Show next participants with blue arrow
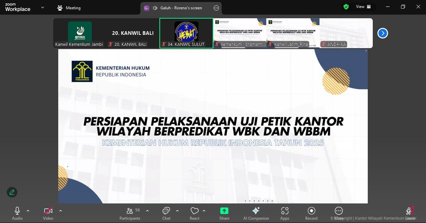This screenshot has width=426, height=223. coord(383,33)
